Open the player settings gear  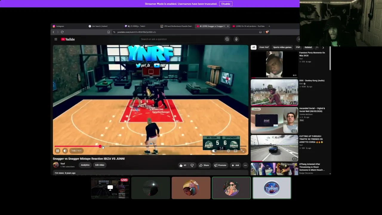pos(228,151)
